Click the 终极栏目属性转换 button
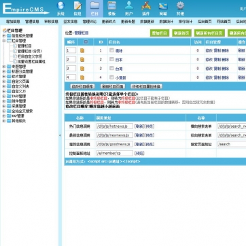 [x=147, y=86]
